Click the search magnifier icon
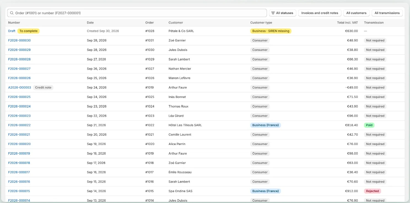410x203 pixels. coord(12,13)
